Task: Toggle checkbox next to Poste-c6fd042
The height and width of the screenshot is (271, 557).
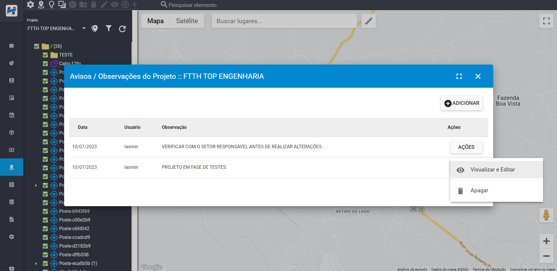Action: pyautogui.click(x=45, y=229)
